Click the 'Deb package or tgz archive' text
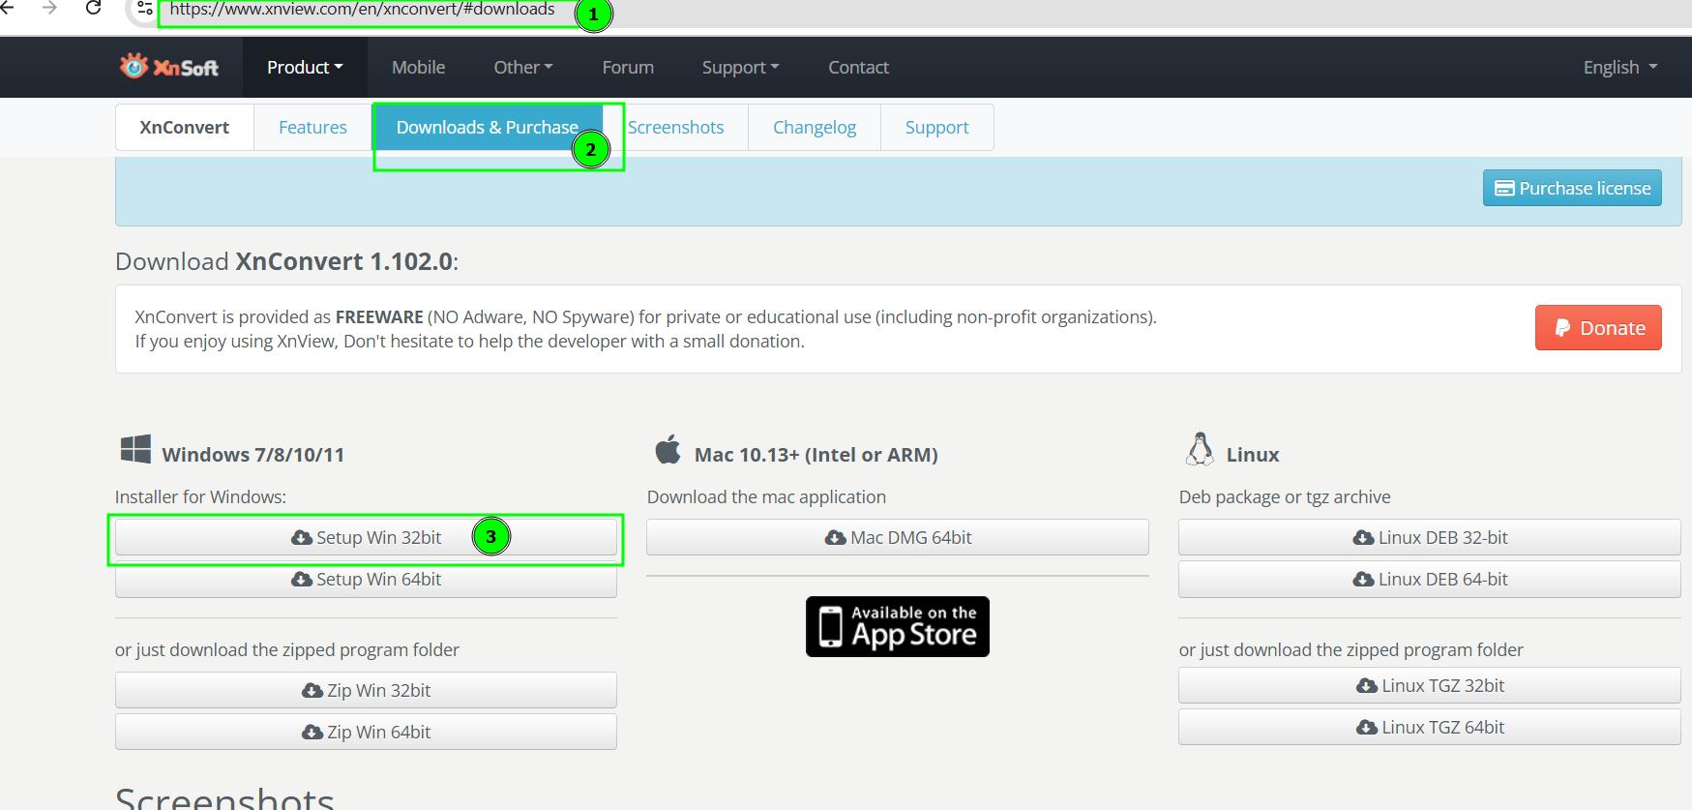This screenshot has height=810, width=1692. coord(1285,496)
